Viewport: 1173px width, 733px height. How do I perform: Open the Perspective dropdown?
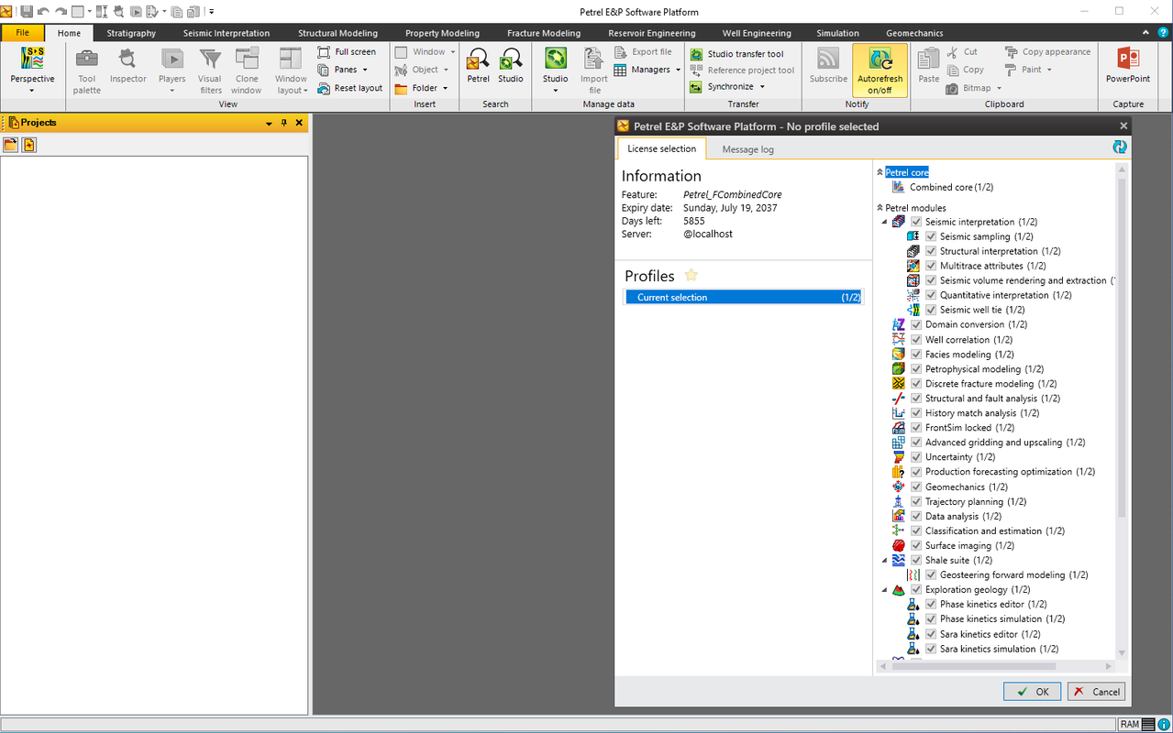(x=32, y=70)
